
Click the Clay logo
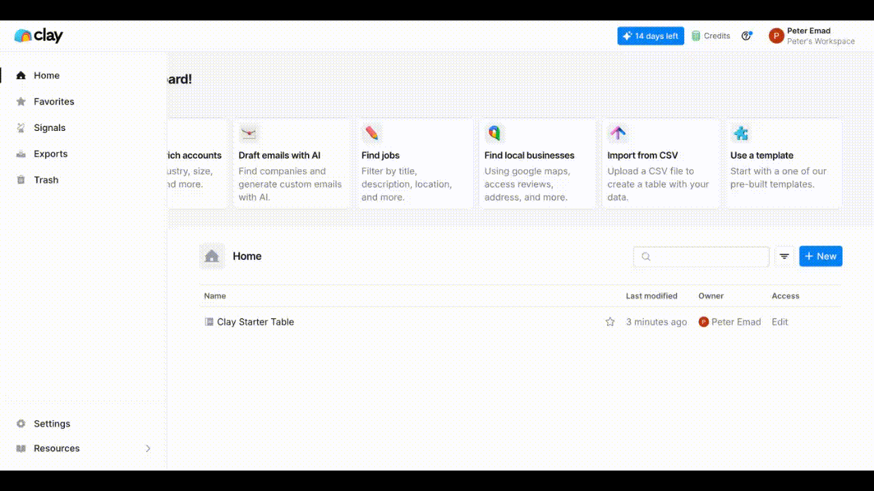38,35
